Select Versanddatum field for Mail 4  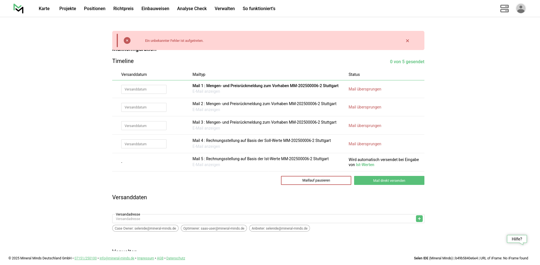click(144, 144)
